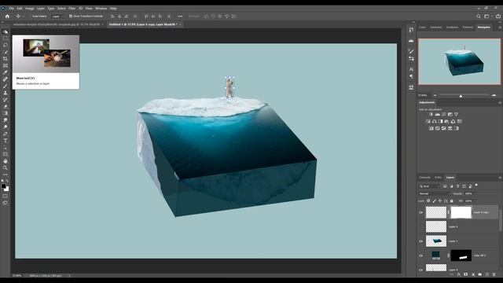
Task: Add a Brightness/Contrast adjustment
Action: pos(431,114)
